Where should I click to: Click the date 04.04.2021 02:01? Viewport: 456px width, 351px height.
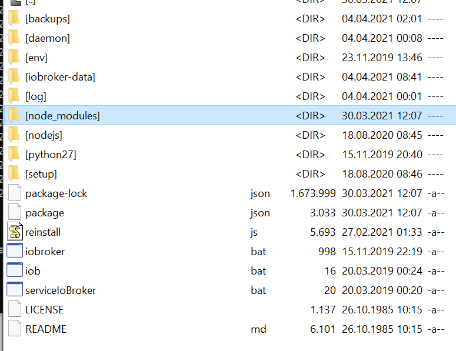pos(382,19)
